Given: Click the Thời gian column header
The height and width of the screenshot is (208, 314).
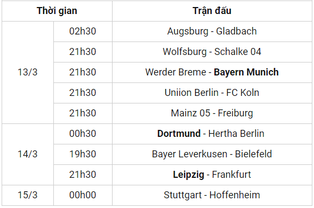Looking at the screenshot, I should pos(57,11).
